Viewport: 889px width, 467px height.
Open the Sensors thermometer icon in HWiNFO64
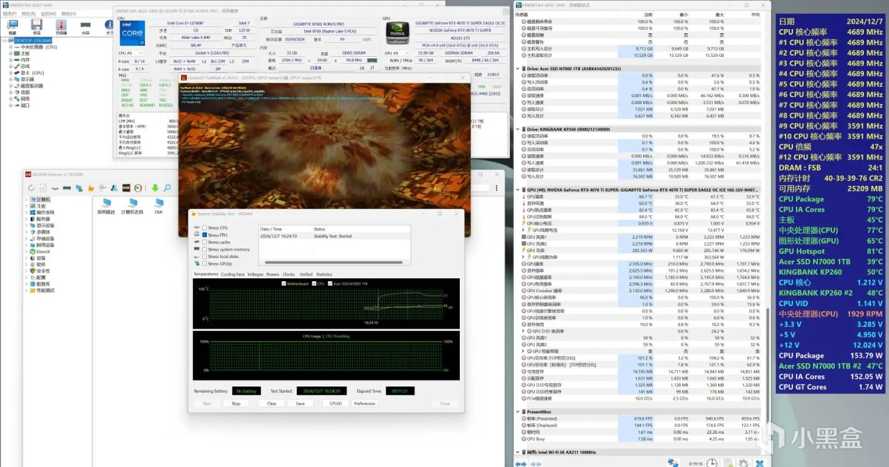coord(61,26)
